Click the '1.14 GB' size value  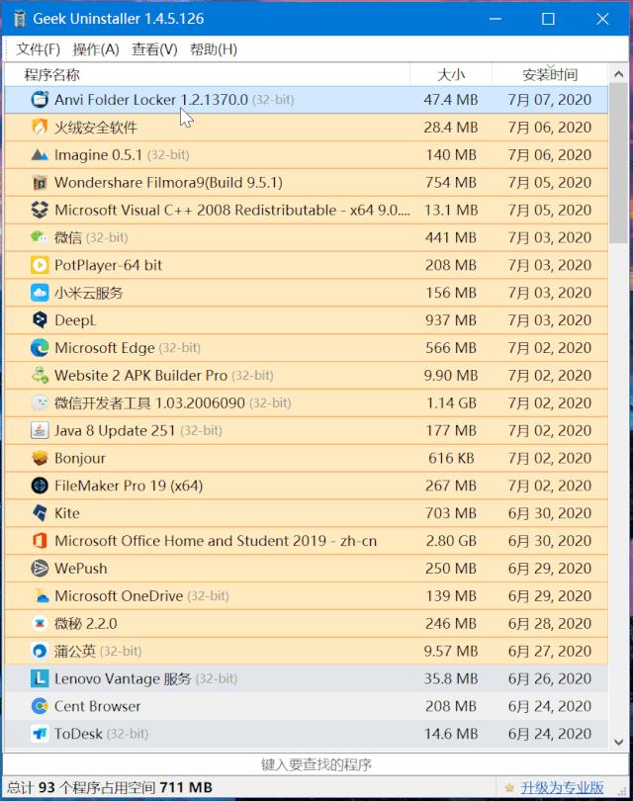coord(452,402)
